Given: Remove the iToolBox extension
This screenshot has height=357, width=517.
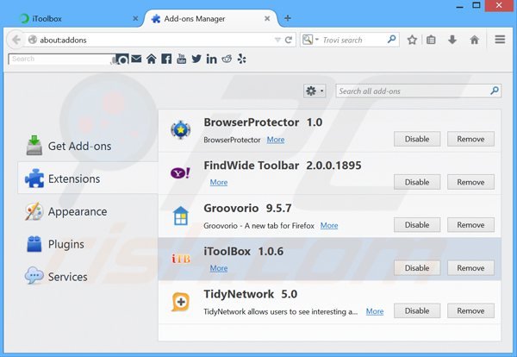Looking at the screenshot, I should point(470,268).
